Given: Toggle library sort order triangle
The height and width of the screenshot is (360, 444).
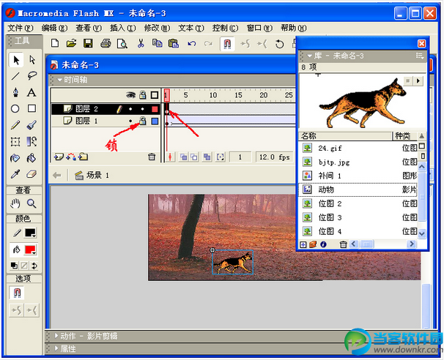Looking at the screenshot, I should click(421, 136).
